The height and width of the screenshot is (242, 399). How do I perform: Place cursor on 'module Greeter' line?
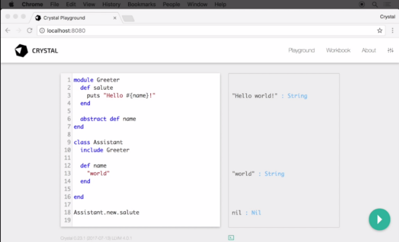point(97,80)
